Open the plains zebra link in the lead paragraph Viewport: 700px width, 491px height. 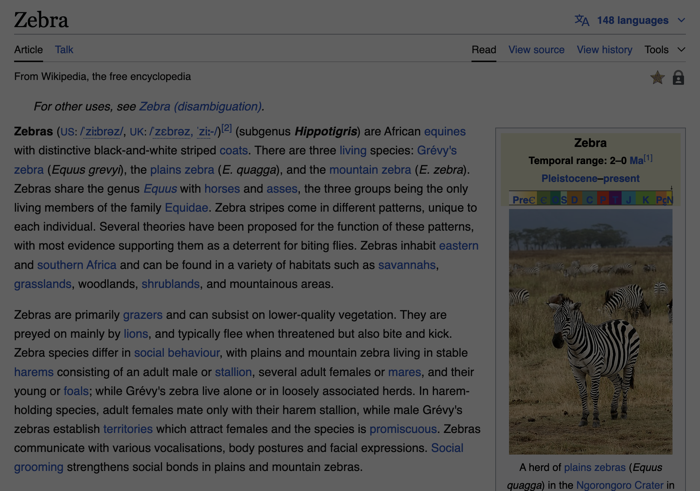[182, 170]
